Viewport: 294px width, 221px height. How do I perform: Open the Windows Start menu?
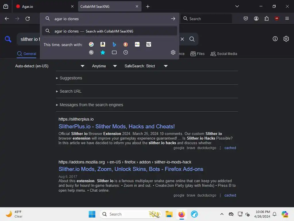[92, 214]
